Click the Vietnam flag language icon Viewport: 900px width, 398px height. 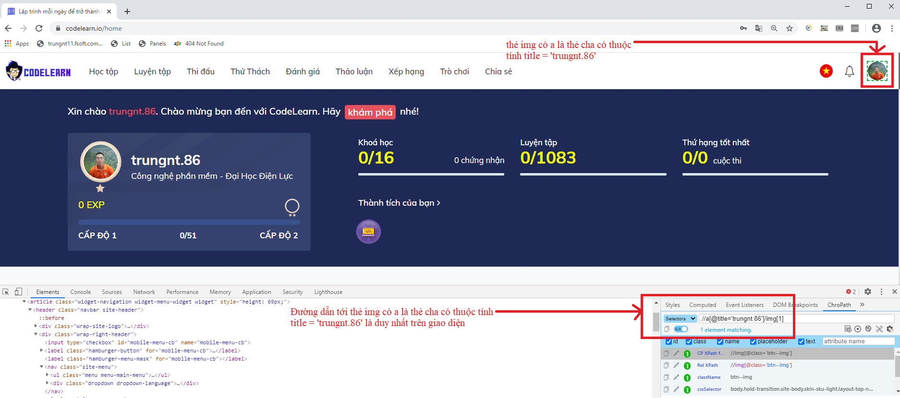pos(826,71)
